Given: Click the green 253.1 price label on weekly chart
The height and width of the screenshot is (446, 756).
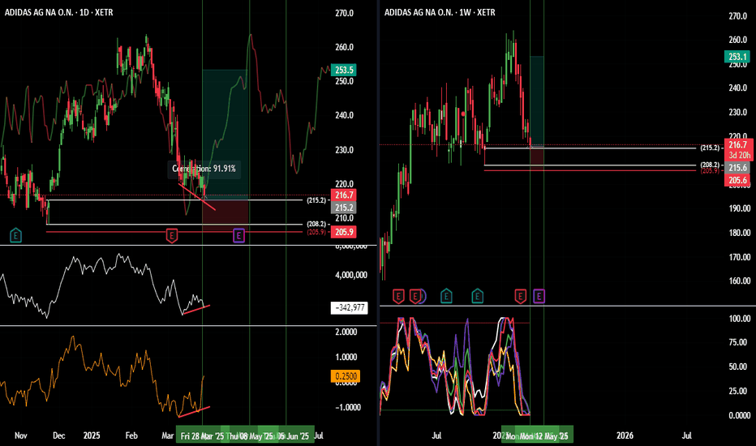Looking at the screenshot, I should click(737, 57).
